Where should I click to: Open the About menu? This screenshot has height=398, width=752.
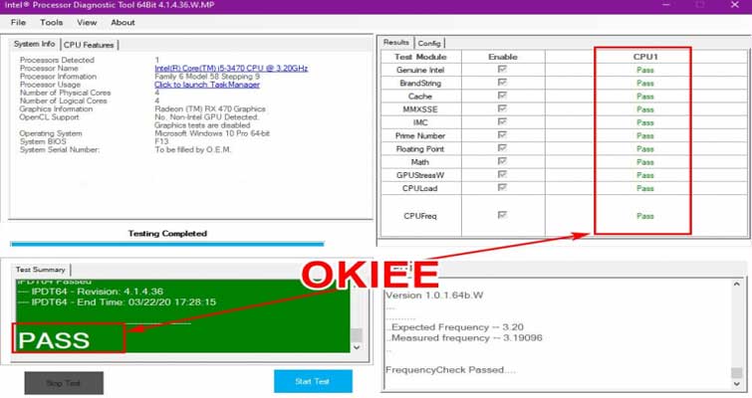coord(123,23)
